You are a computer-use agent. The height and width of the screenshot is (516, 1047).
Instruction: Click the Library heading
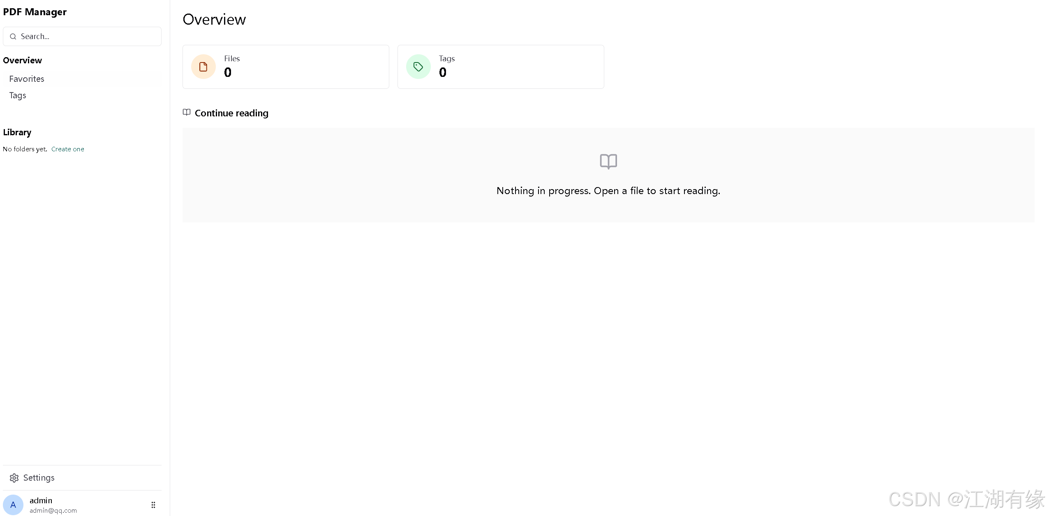17,132
